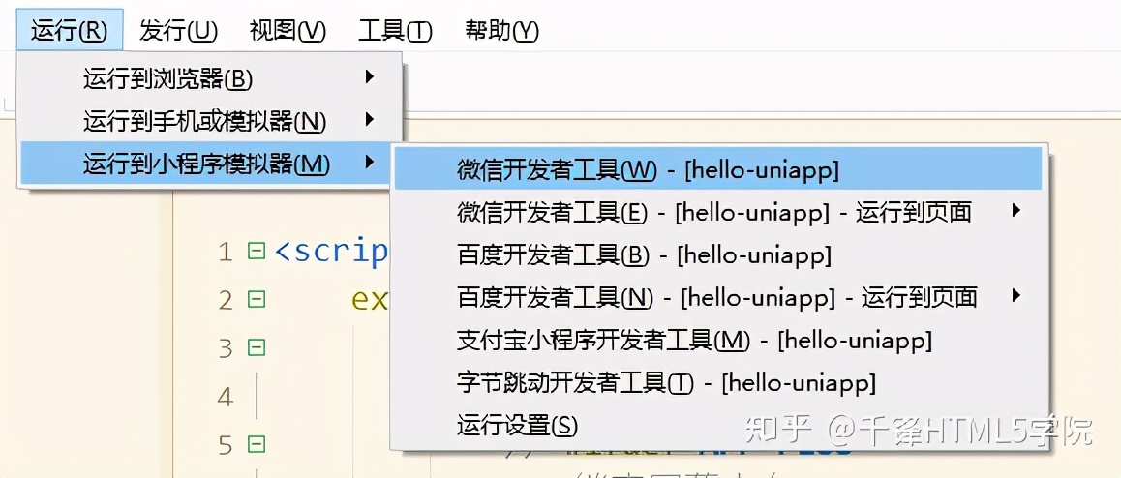This screenshot has height=478, width=1121.
Task: Choose 微信开发者工具(E) 运行到页面 entry
Action: (x=718, y=212)
